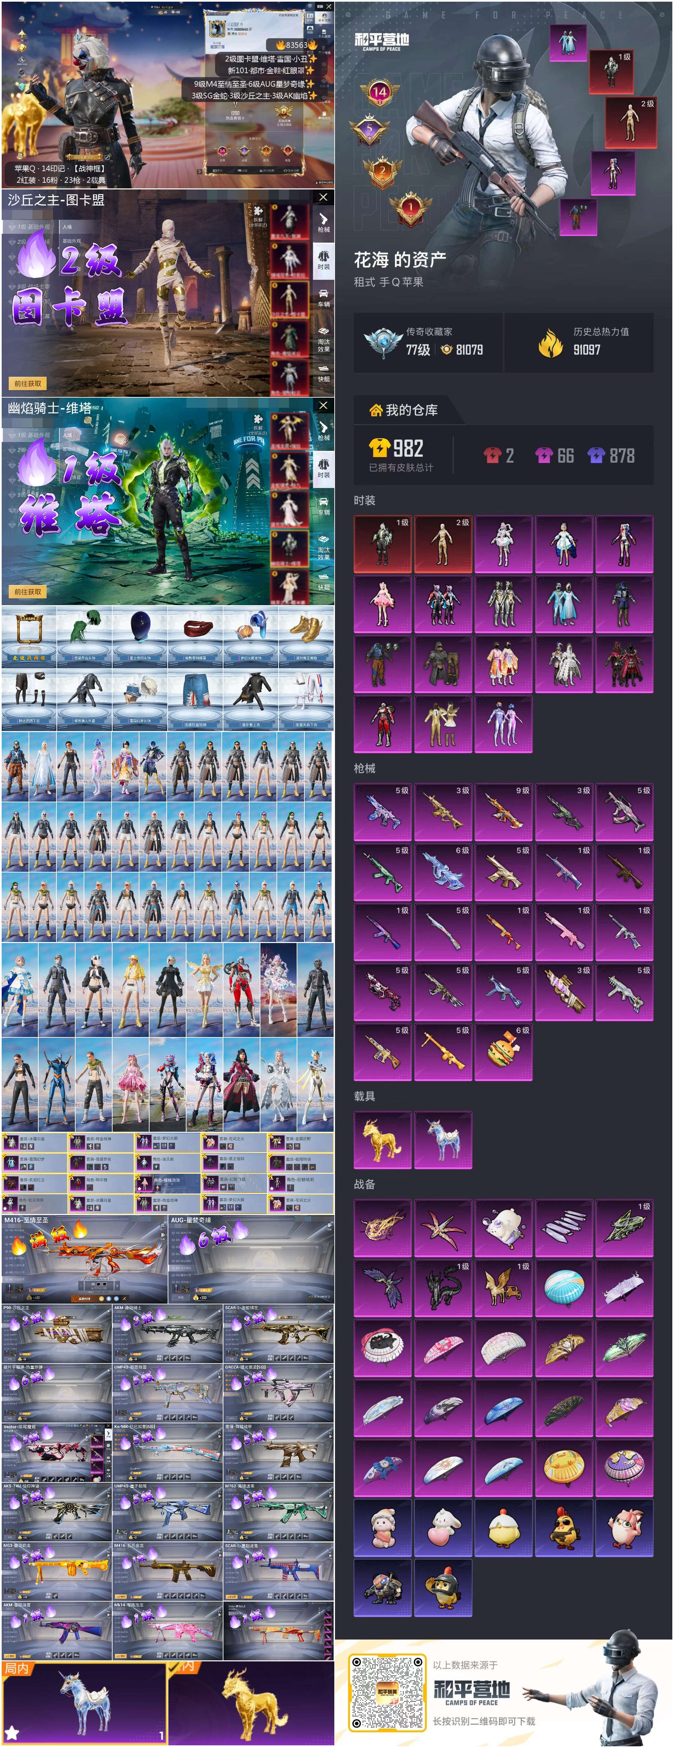Open the MG3-酷泡奶龙 weapon preview
The width and height of the screenshot is (674, 1748).
(56, 1571)
